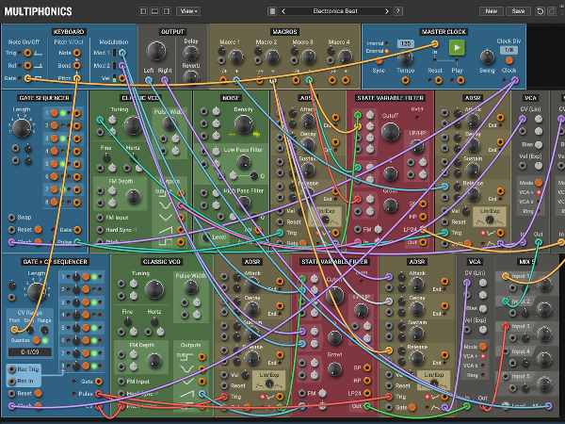Image resolution: width=565 pixels, height=424 pixels.
Task: Go to the previous preset arrow
Action: point(283,11)
